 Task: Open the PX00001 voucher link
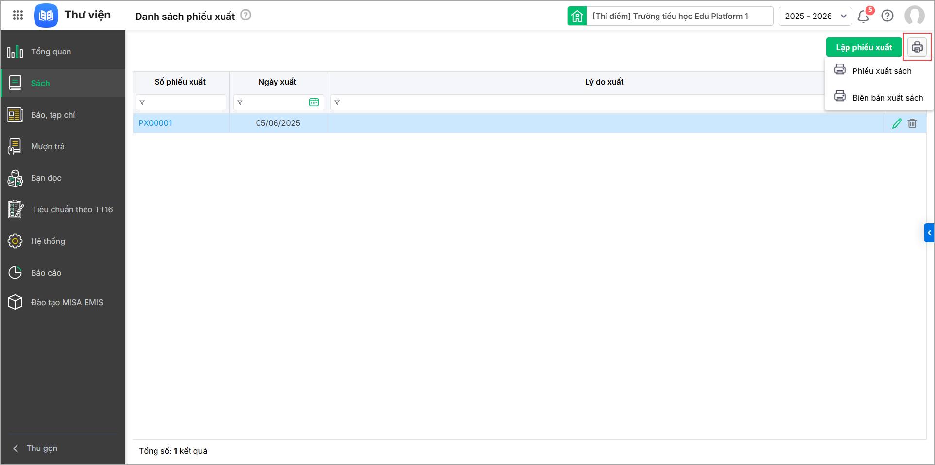(x=155, y=123)
